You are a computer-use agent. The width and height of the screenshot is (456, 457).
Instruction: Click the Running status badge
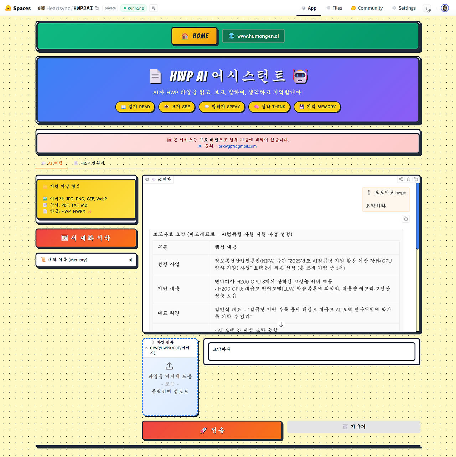[133, 8]
